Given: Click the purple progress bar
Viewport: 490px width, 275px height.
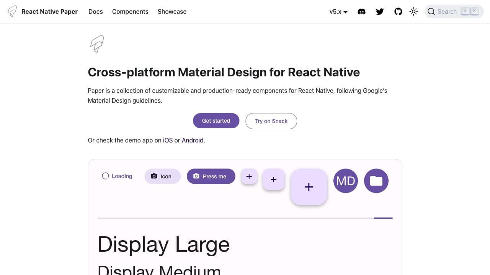Looking at the screenshot, I should [x=383, y=218].
